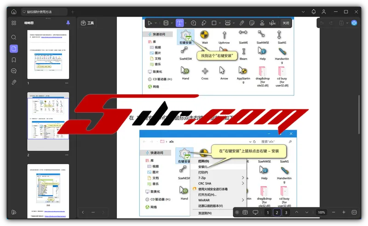Viewport: 368px width, 226px height.
Task: Select the comment note bubble tool
Action: coord(193,23)
